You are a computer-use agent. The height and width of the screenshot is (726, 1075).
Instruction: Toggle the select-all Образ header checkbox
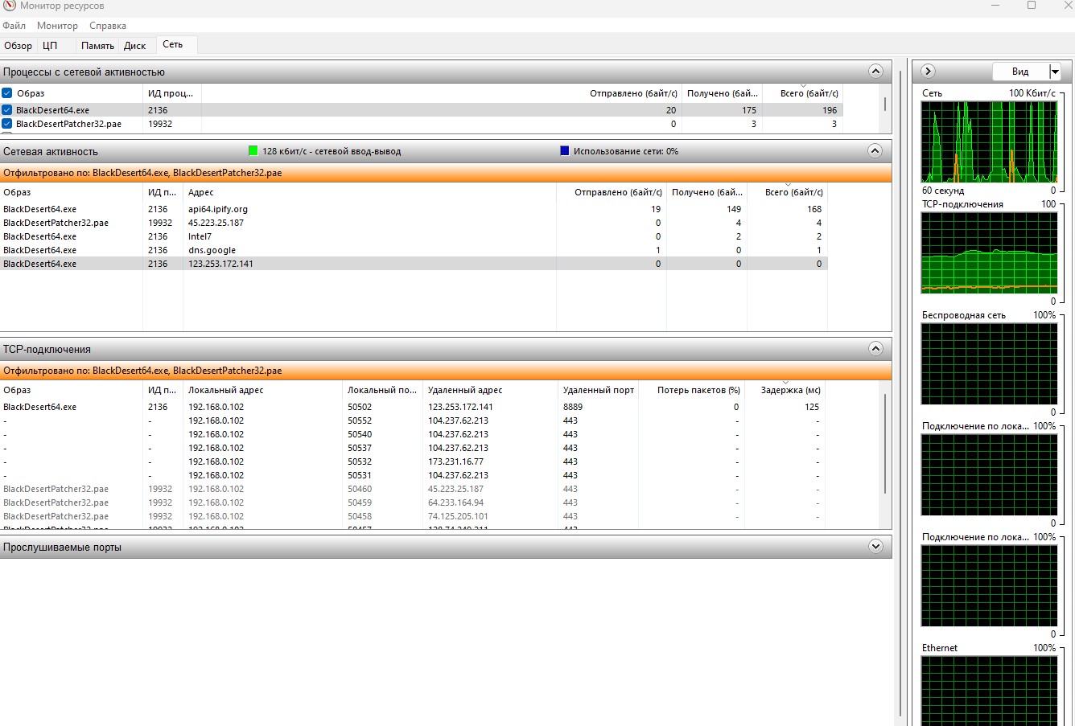coord(7,93)
